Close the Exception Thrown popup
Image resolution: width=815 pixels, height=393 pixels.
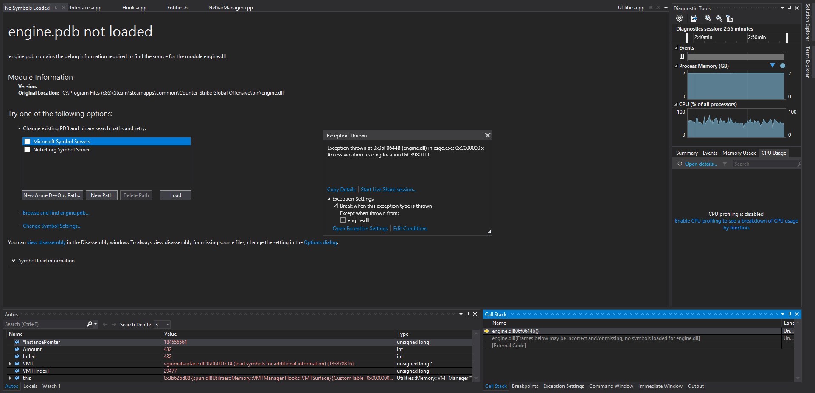488,135
